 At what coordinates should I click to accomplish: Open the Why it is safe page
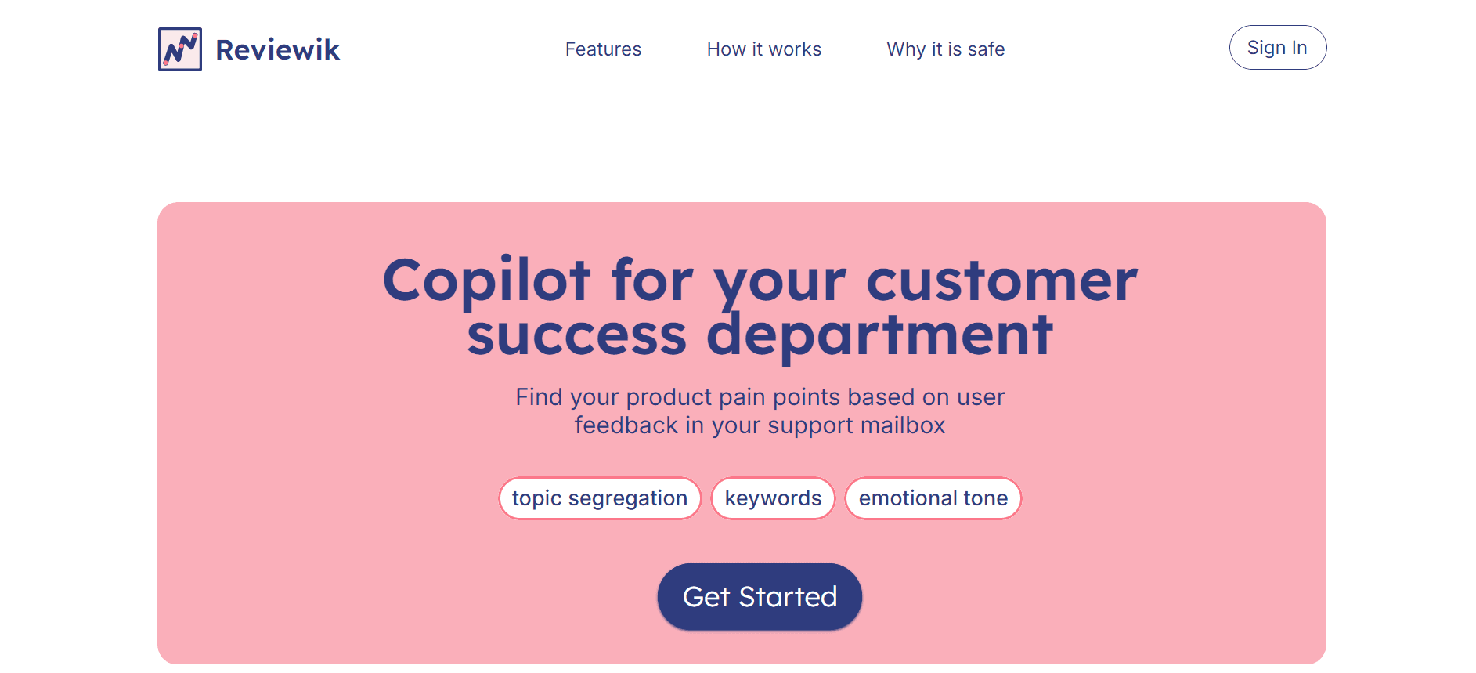(945, 49)
